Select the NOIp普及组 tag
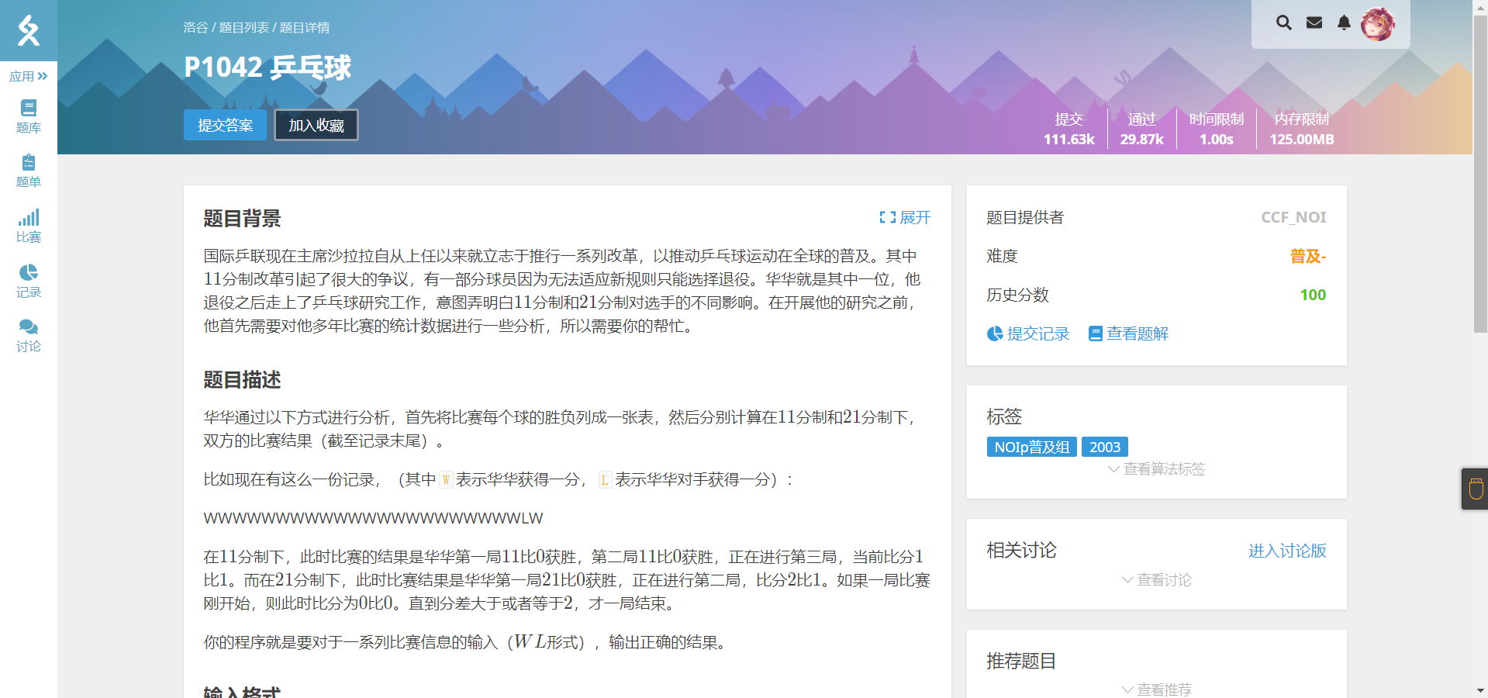This screenshot has height=698, width=1488. [1031, 447]
